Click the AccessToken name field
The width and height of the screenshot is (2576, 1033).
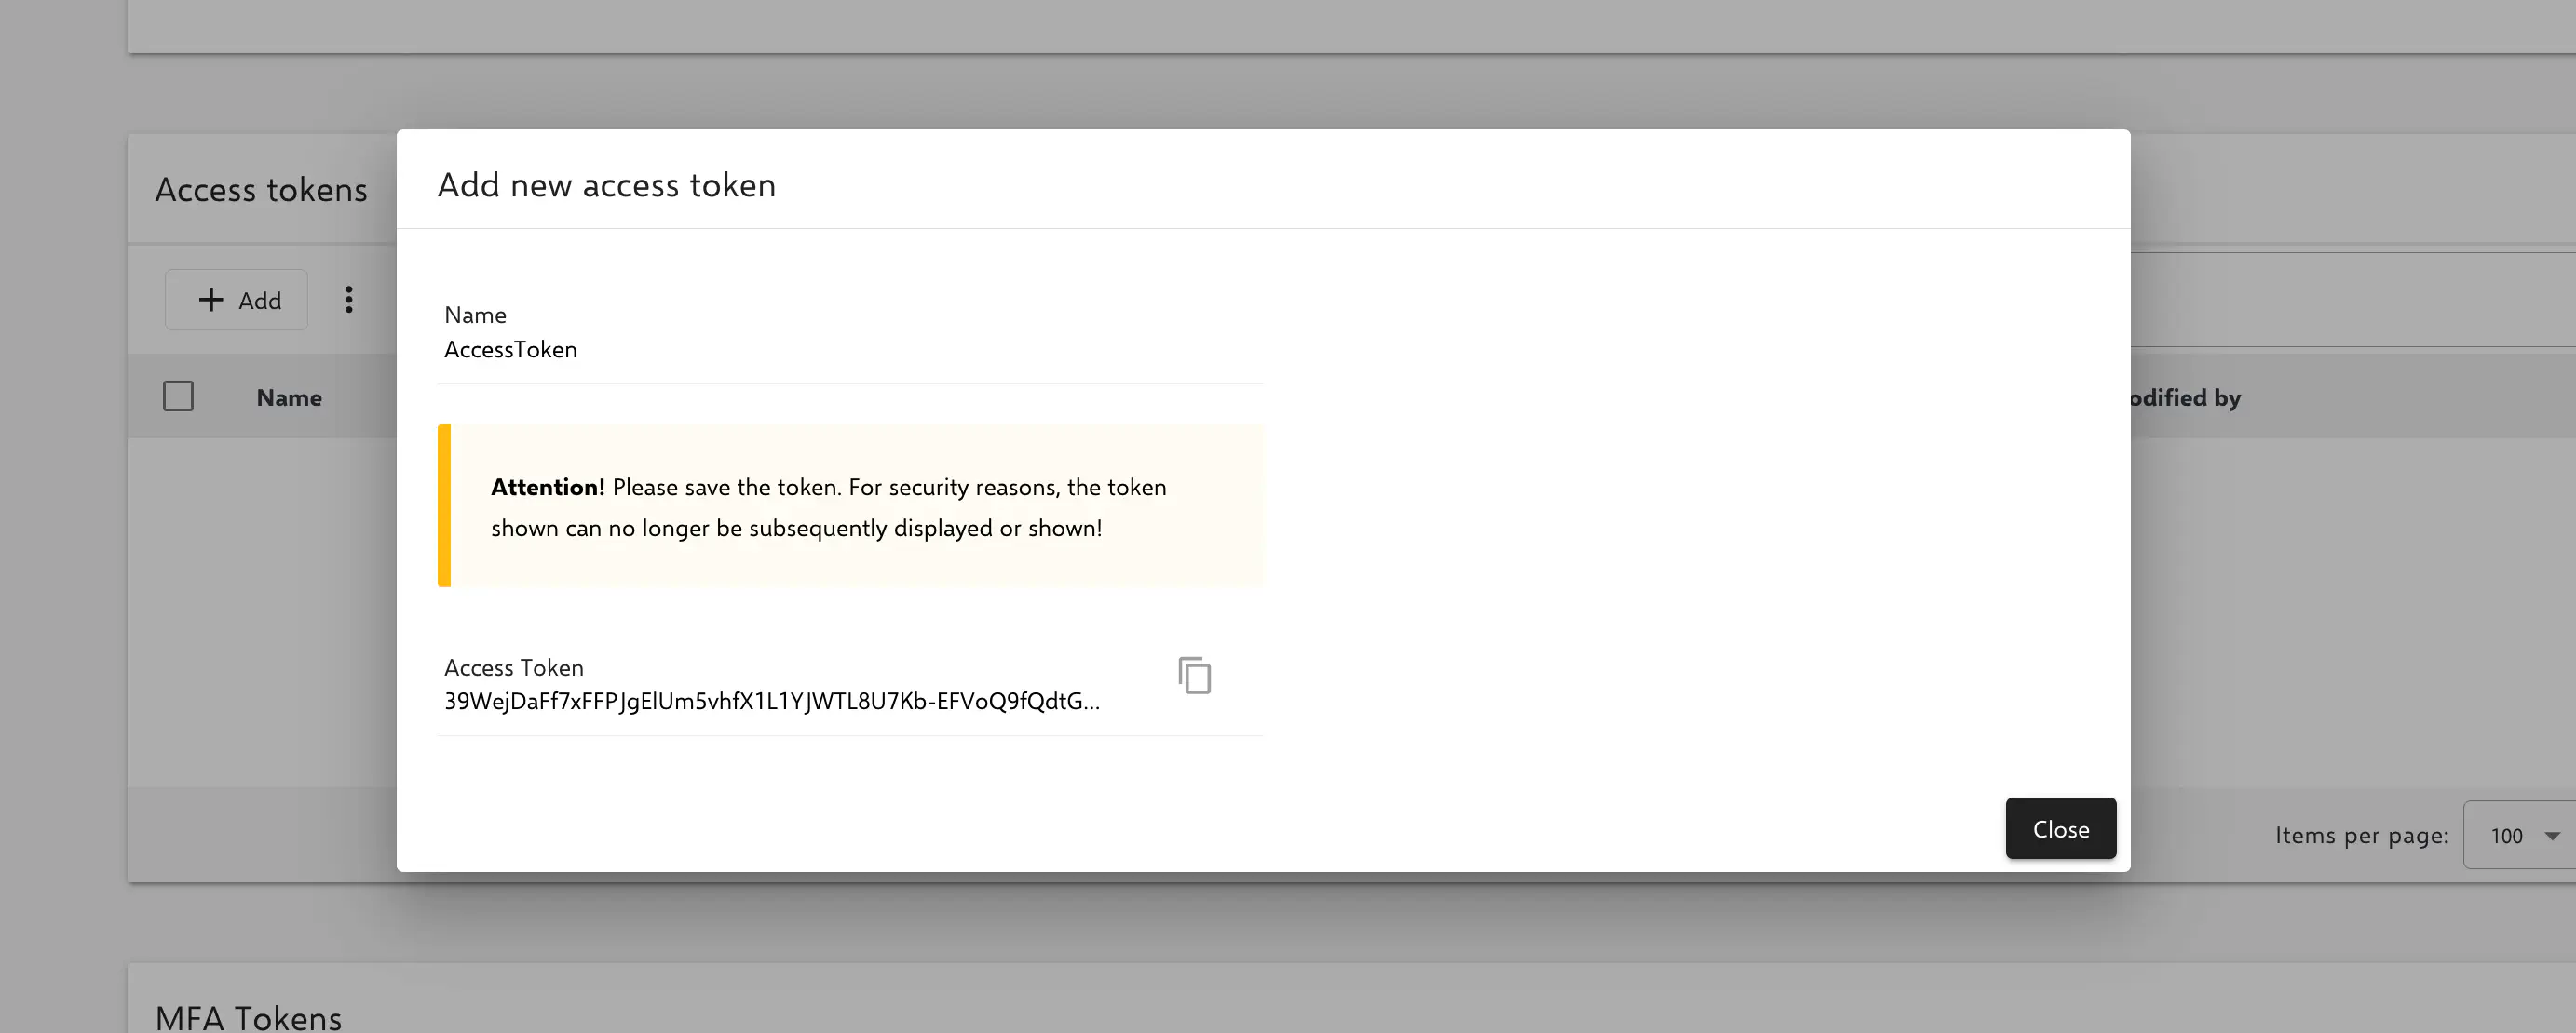[x=511, y=350]
